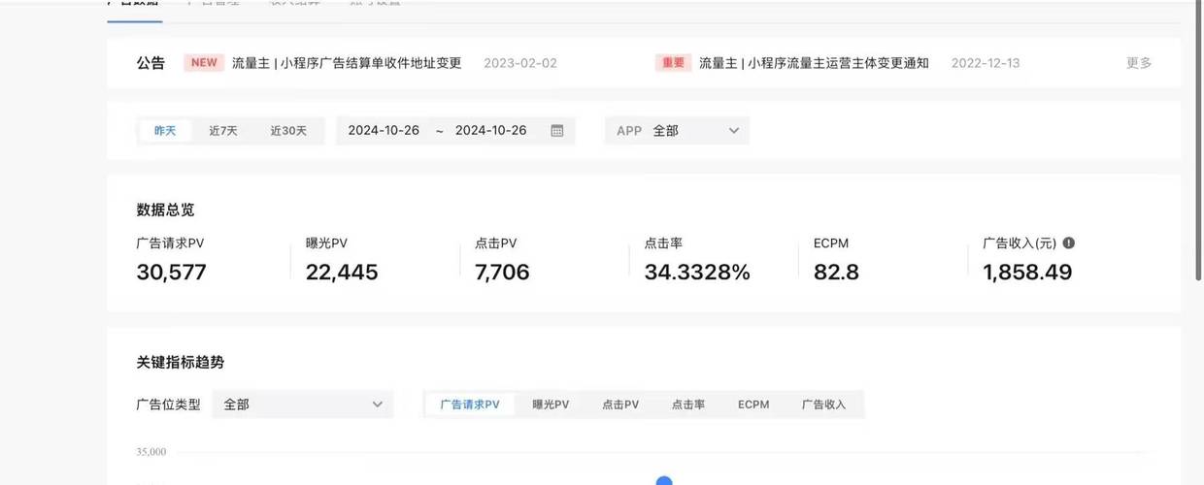
Task: Click the 关键指标趋势 section heading
Action: [x=181, y=362]
